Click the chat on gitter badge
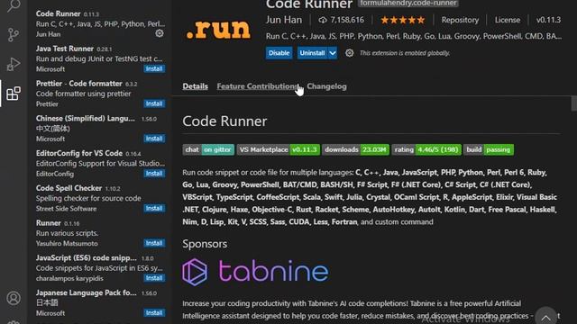The image size is (577, 324). 208,149
